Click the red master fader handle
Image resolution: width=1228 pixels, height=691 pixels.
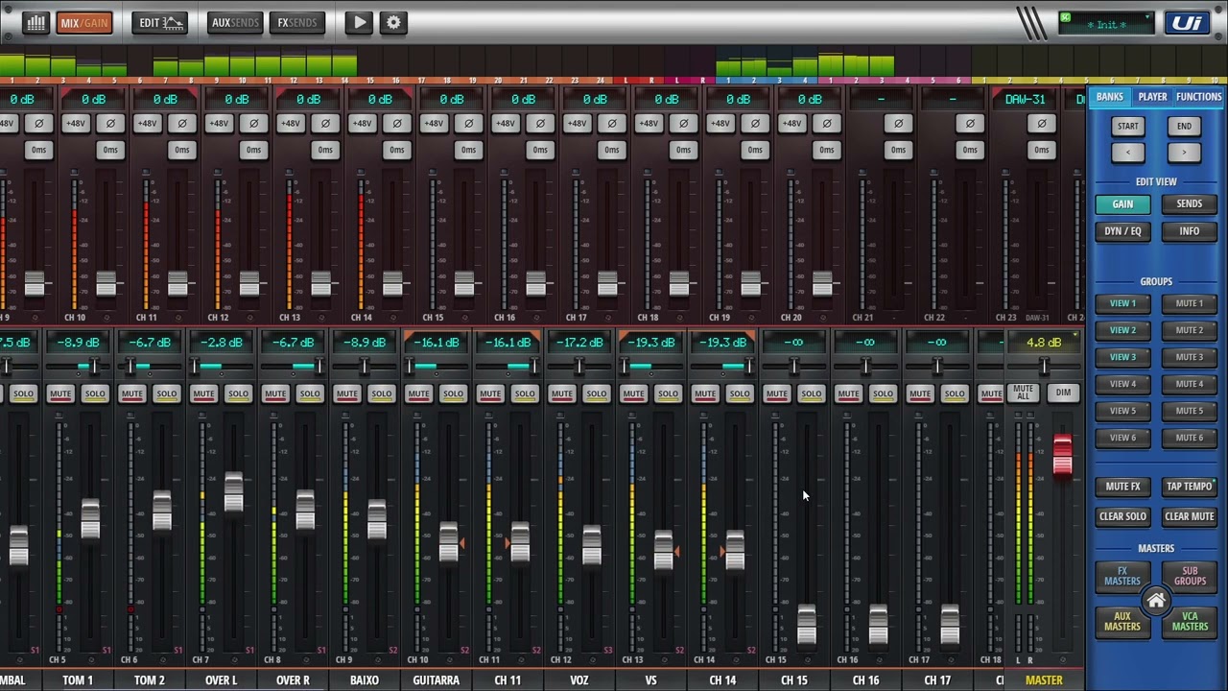1062,456
